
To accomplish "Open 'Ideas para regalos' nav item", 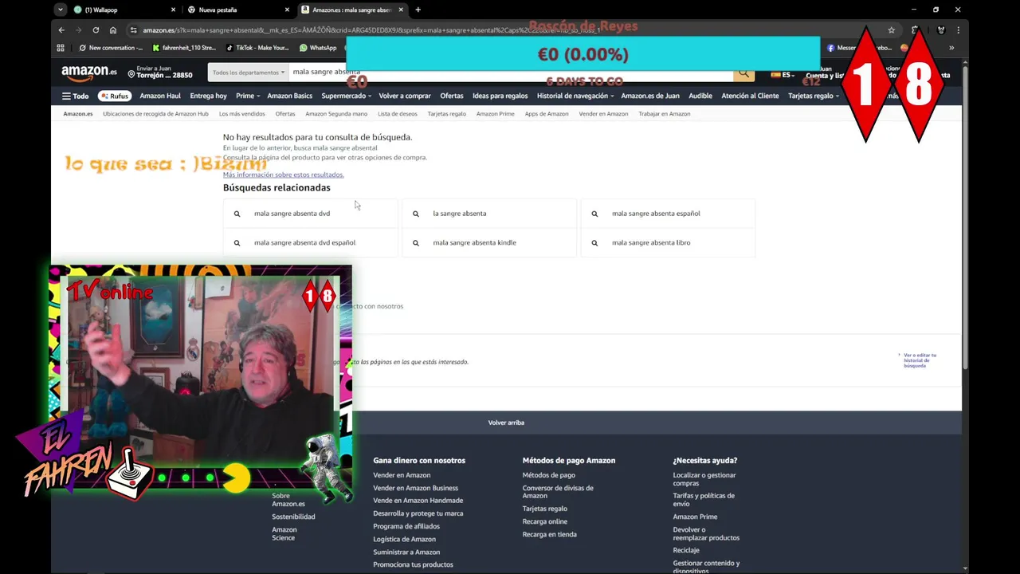I will tap(500, 96).
